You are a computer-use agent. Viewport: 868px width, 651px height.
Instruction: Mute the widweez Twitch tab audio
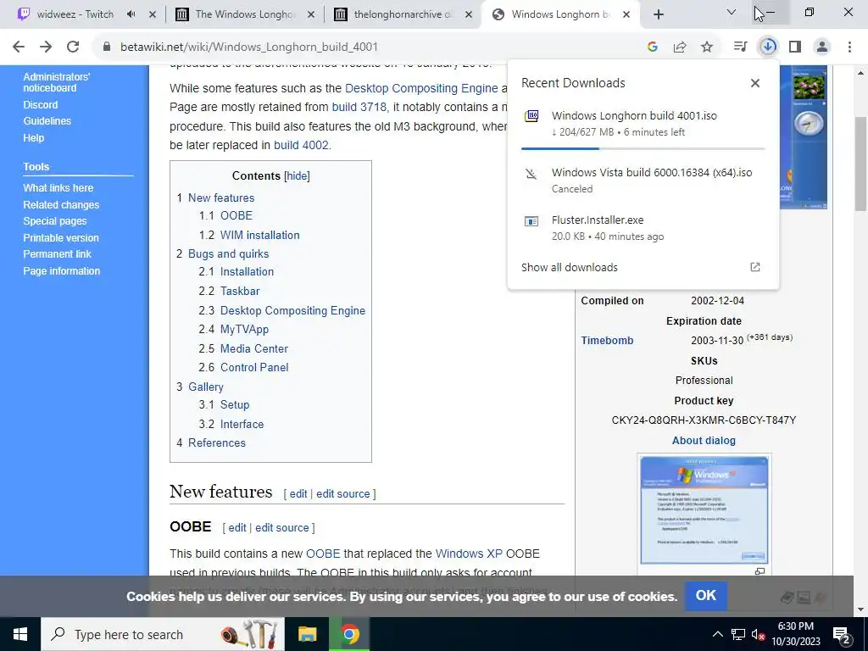(x=131, y=14)
